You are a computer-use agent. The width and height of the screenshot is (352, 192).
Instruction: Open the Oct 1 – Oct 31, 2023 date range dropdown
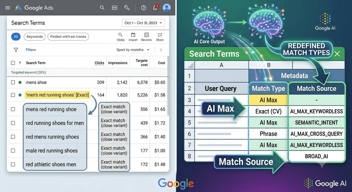point(143,23)
